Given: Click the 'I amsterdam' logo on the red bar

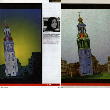Looking at the screenshot, I should 53,85.
